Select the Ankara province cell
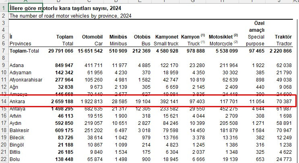299x163 pixels. [x=17, y=102]
